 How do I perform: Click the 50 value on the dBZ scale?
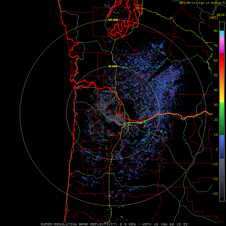(216, 75)
